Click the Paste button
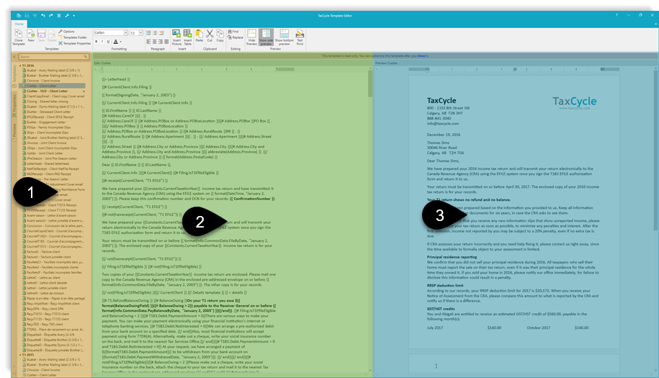 pyautogui.click(x=200, y=36)
